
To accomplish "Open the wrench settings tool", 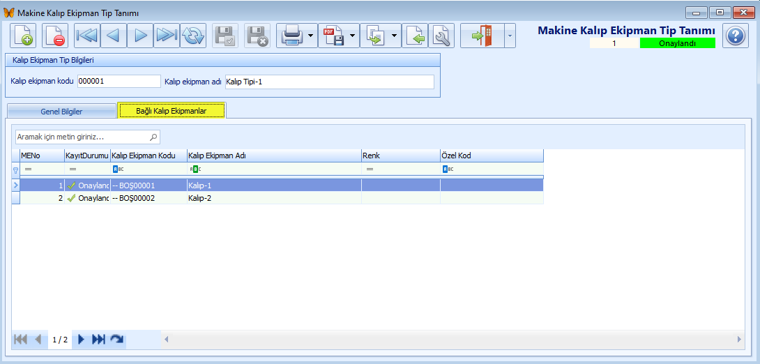I will pos(441,36).
